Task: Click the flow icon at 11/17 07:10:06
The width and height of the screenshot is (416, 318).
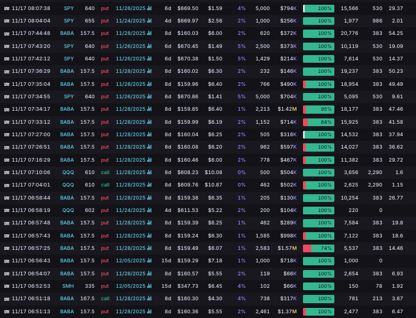Action: [7, 172]
